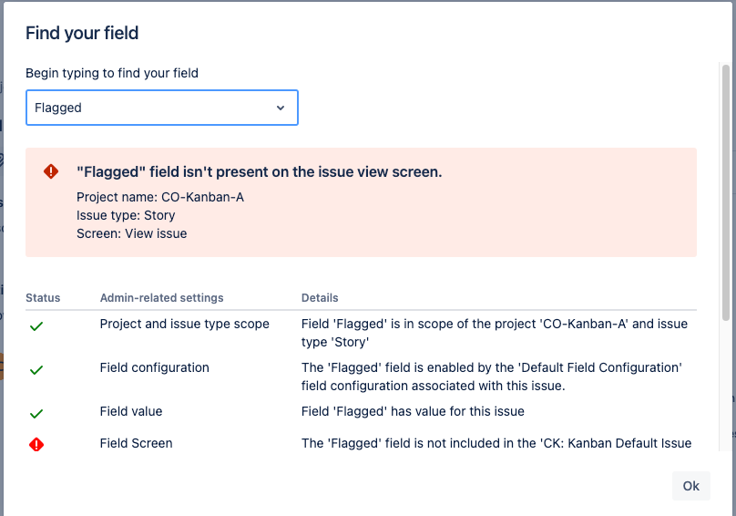Click the green check beside Project and issue type scope
Viewport: 736px width, 516px height.
(x=36, y=325)
